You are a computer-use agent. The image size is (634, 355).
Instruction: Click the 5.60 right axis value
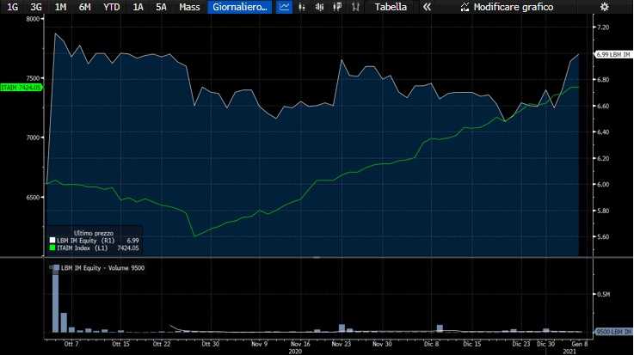click(x=603, y=237)
